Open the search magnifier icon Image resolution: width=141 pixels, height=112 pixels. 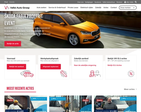pyautogui.click(x=136, y=2)
